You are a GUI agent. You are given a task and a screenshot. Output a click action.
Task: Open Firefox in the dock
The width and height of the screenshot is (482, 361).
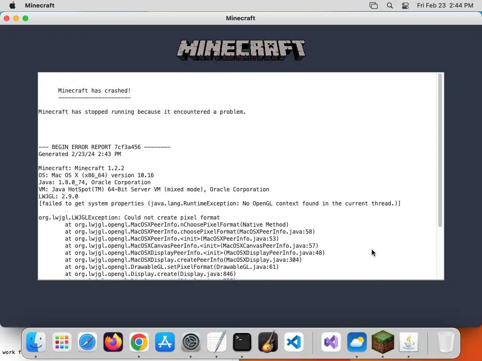(113, 342)
